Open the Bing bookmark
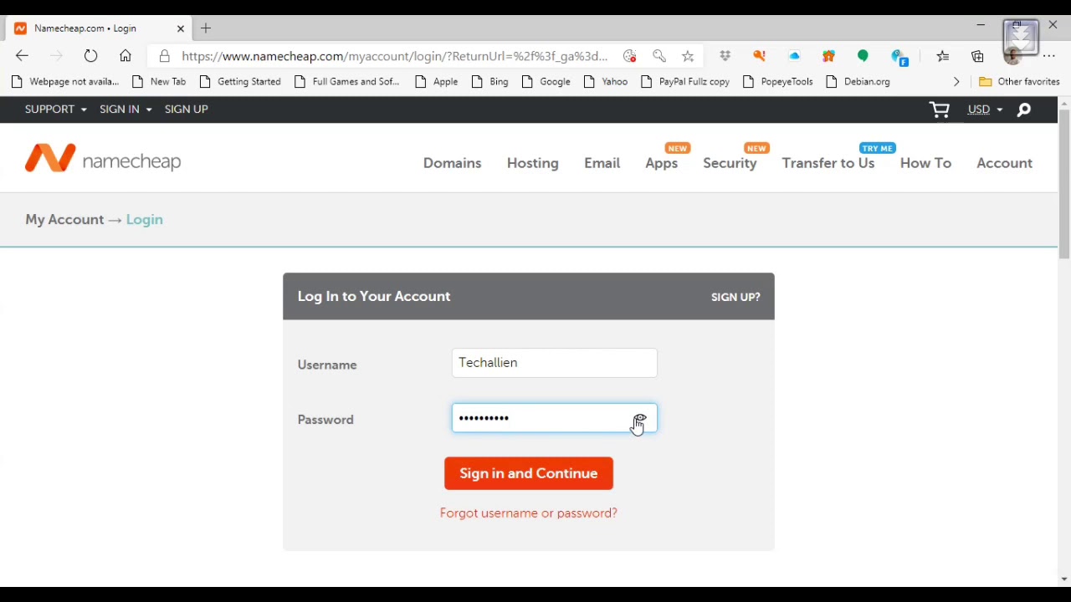1071x602 pixels. coord(490,82)
